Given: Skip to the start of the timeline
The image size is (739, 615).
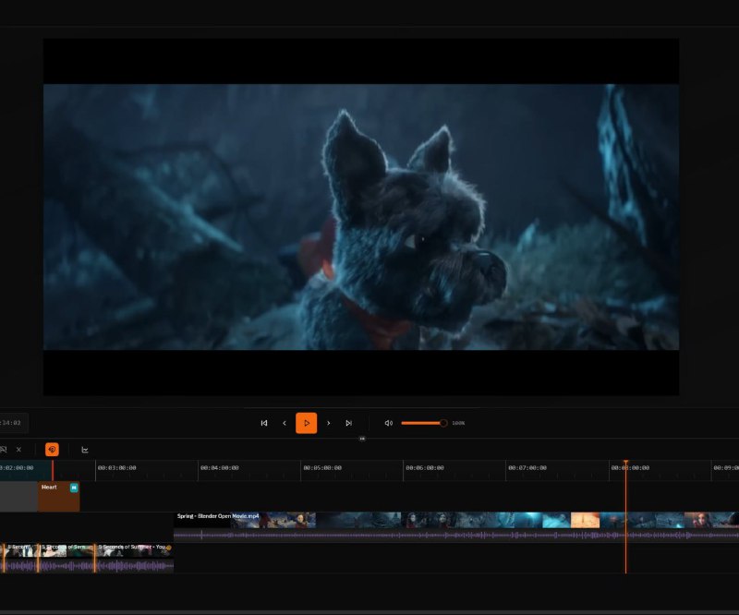Looking at the screenshot, I should 264,423.
